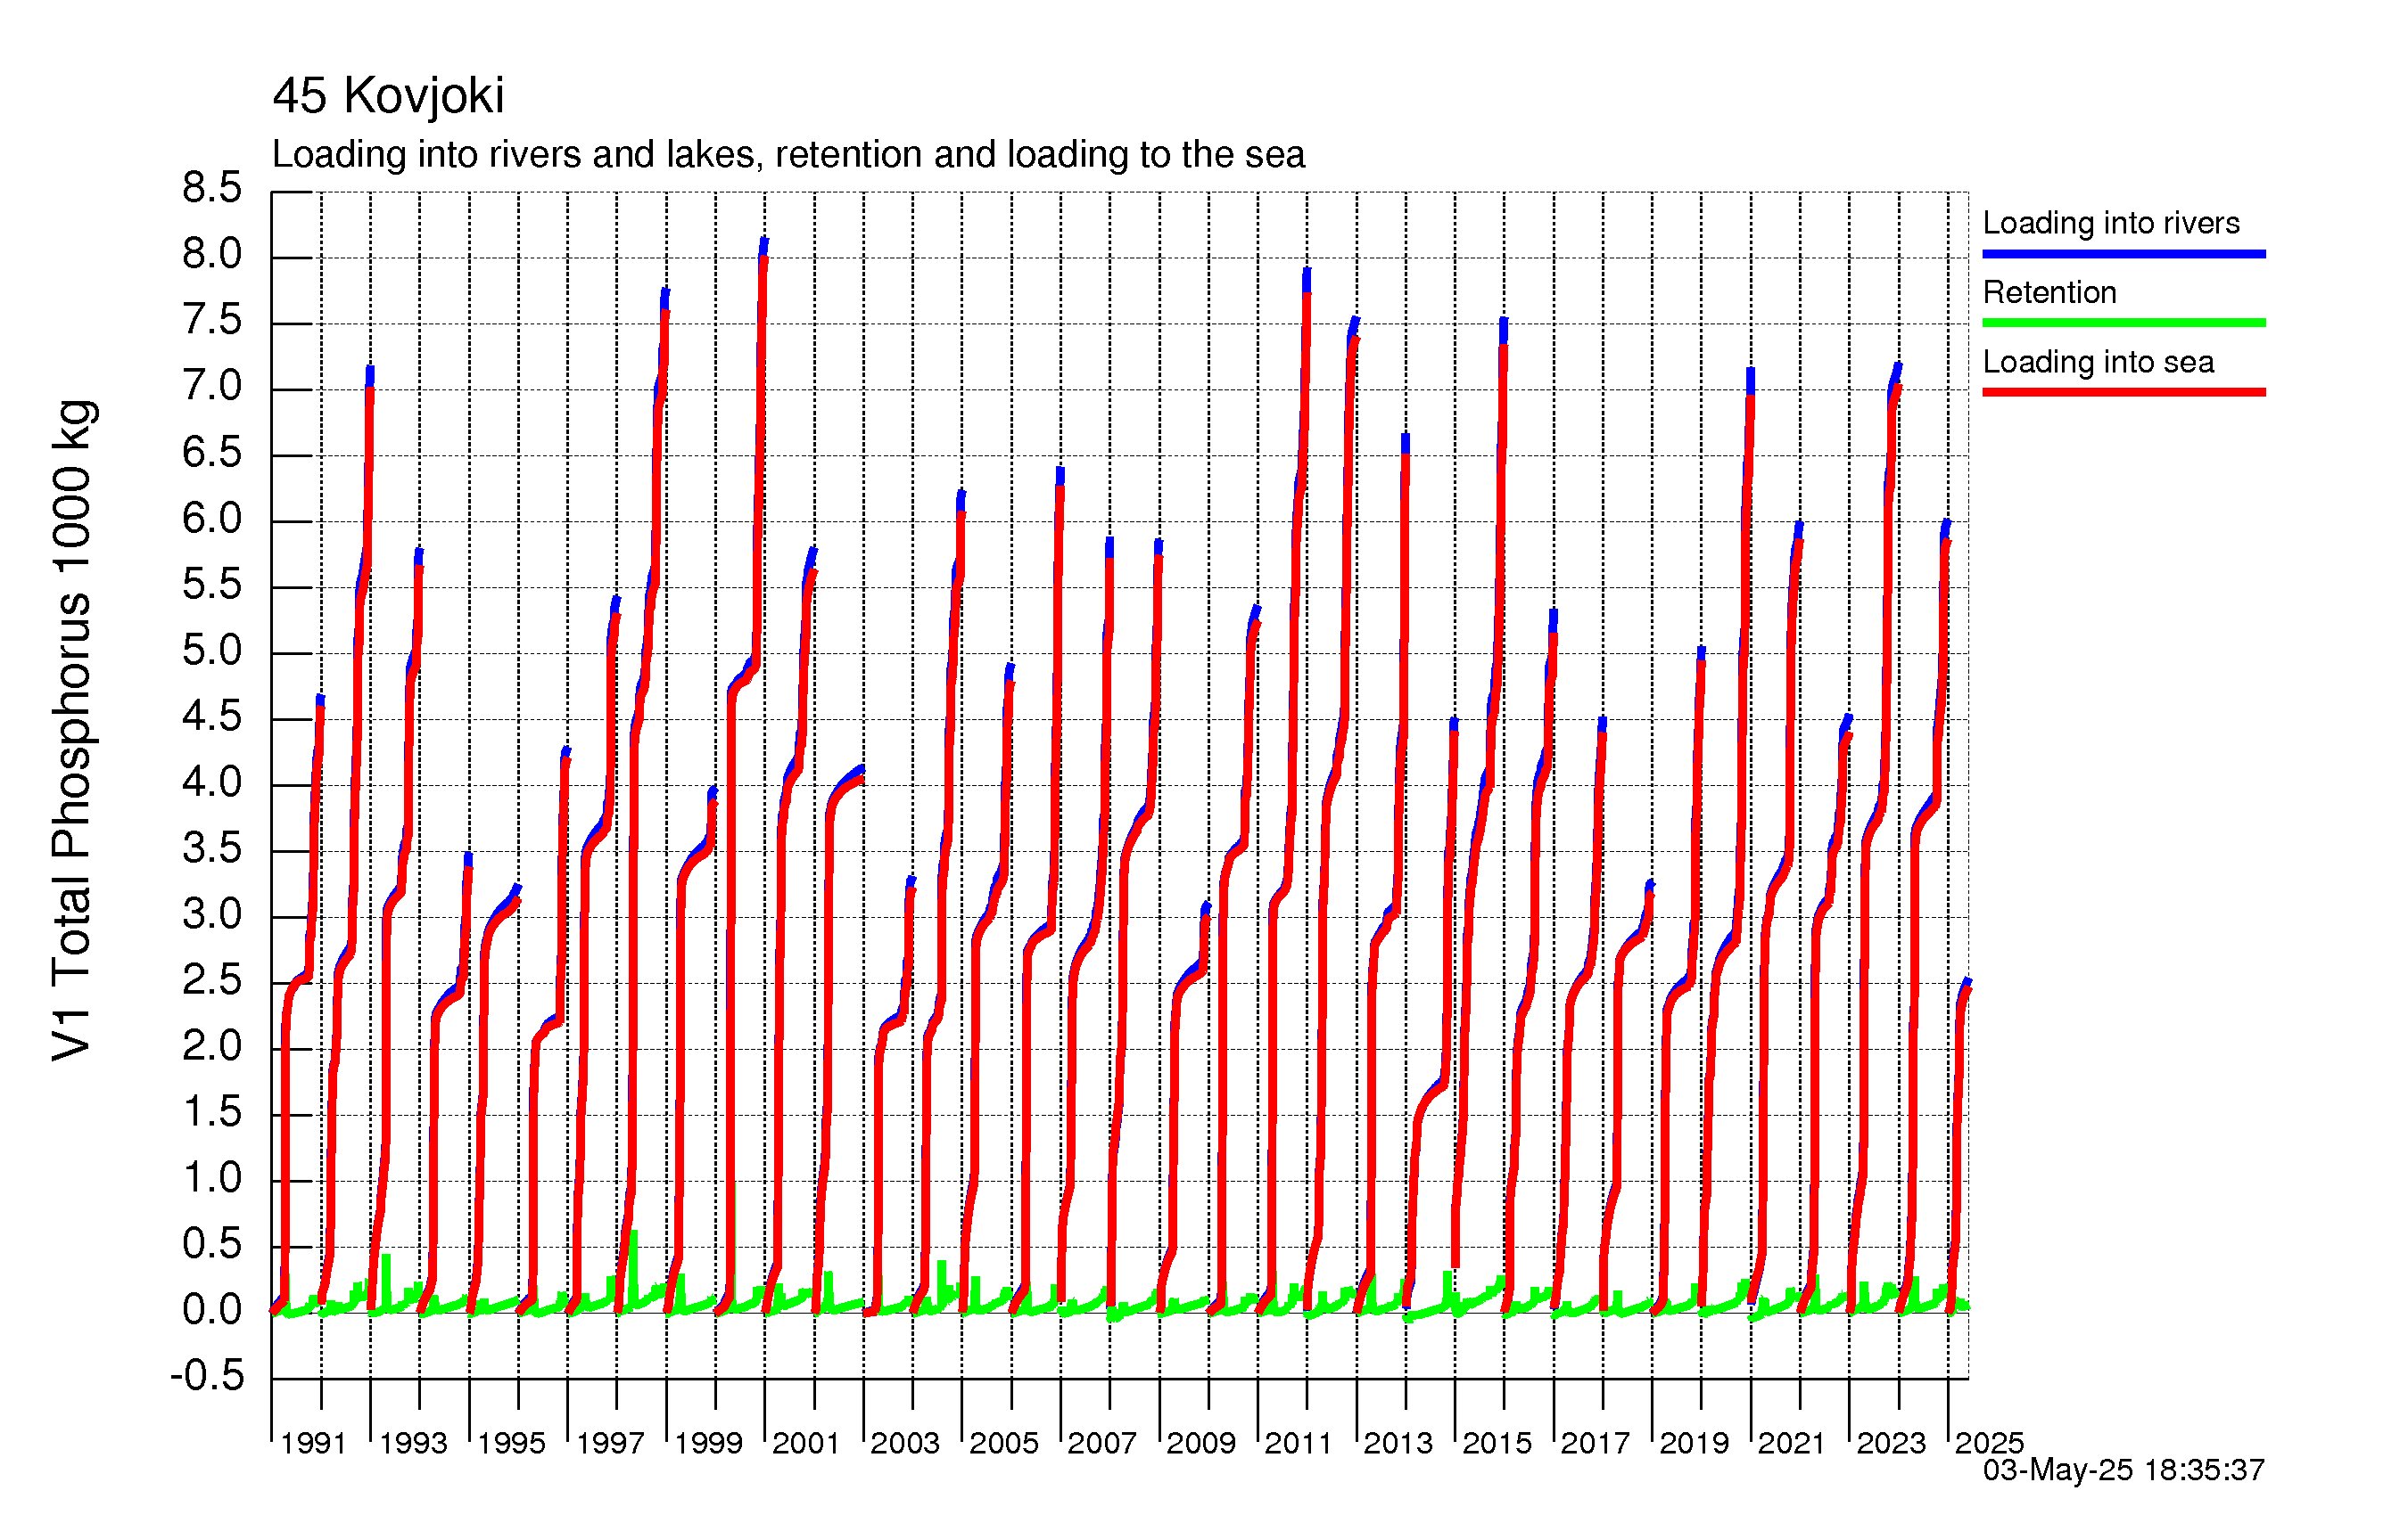Click the y-axis value 4.0
Screen dimensions: 2408x1515
tap(212, 782)
